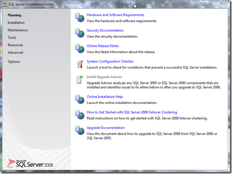Click 'Launch the online installation documentation.' text
Screen dimensions: 232x174
(122, 103)
